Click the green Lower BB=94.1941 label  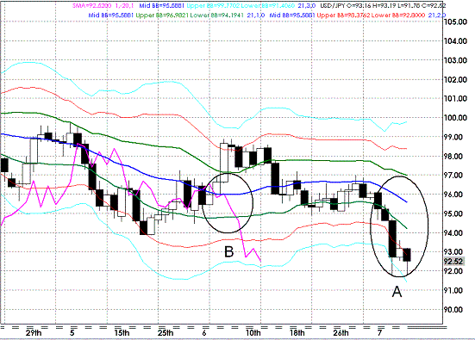pos(217,15)
